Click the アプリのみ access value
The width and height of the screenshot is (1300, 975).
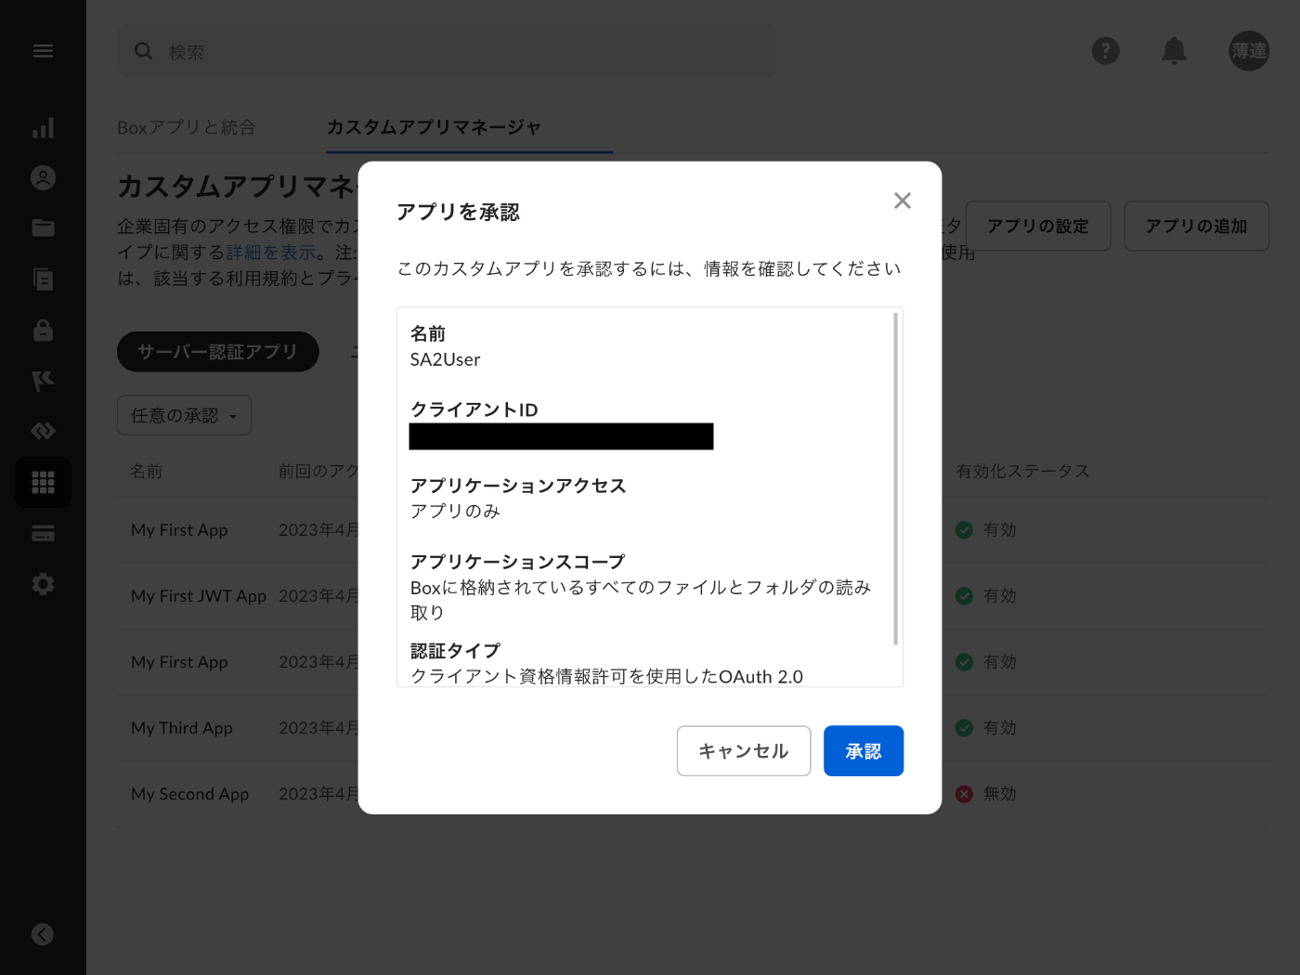(455, 512)
